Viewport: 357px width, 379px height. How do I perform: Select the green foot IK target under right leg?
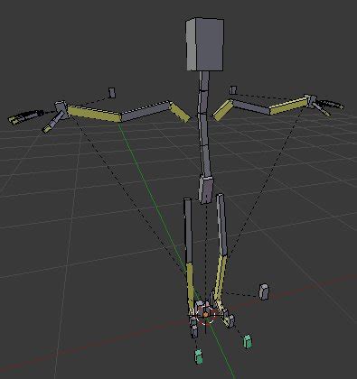click(248, 342)
